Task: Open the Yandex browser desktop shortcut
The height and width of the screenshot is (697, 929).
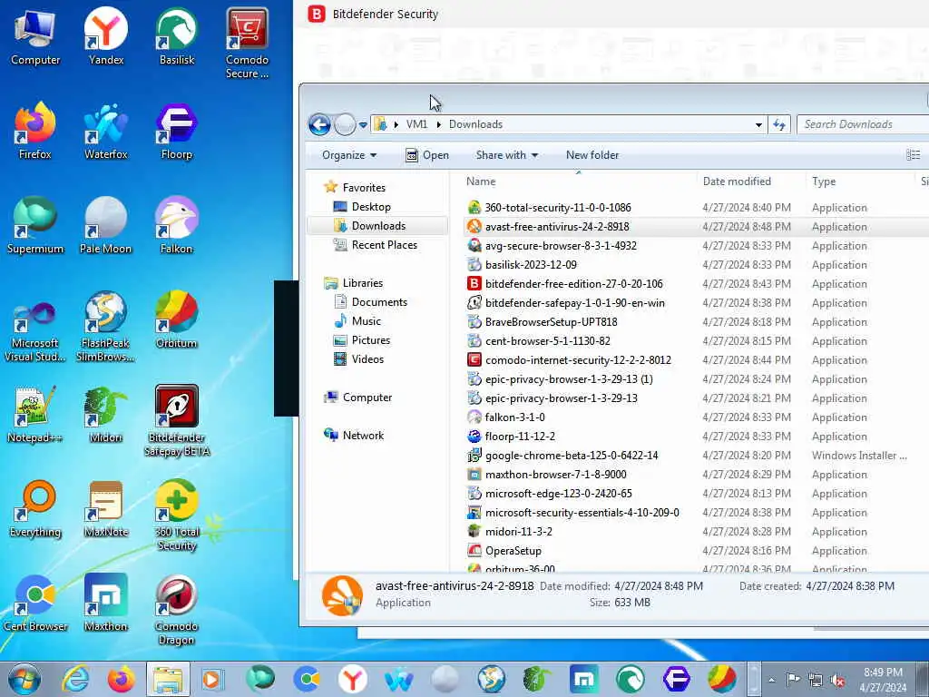Action: coord(106,35)
